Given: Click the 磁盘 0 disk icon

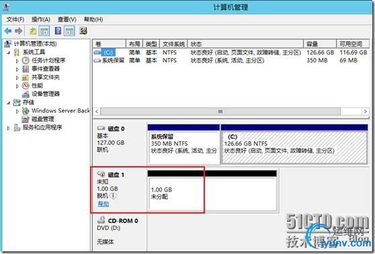Looking at the screenshot, I should 101,128.
